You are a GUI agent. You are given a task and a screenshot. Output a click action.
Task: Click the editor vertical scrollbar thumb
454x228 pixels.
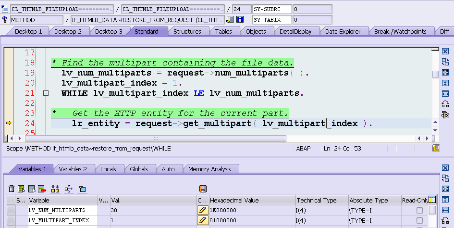(x=435, y=74)
